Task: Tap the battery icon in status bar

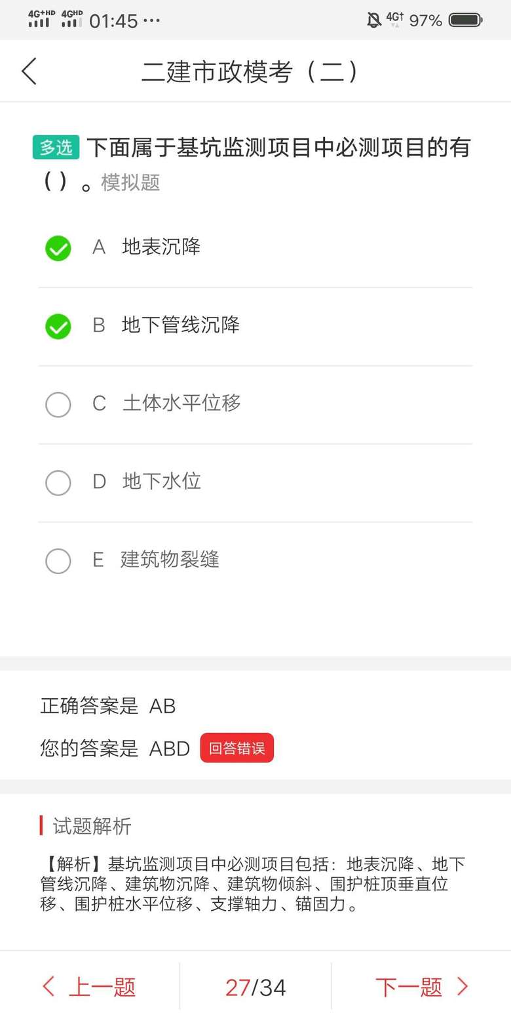Action: tap(465, 20)
